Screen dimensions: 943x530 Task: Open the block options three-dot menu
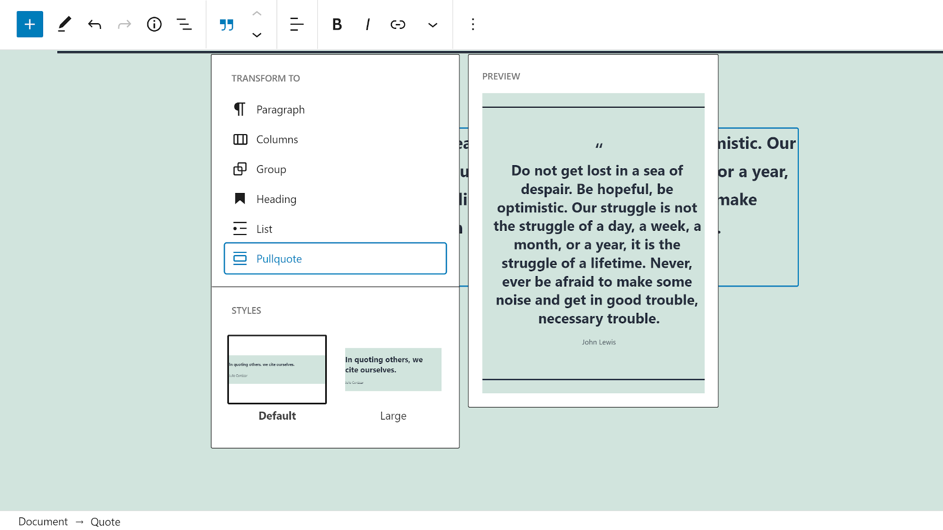tap(473, 24)
